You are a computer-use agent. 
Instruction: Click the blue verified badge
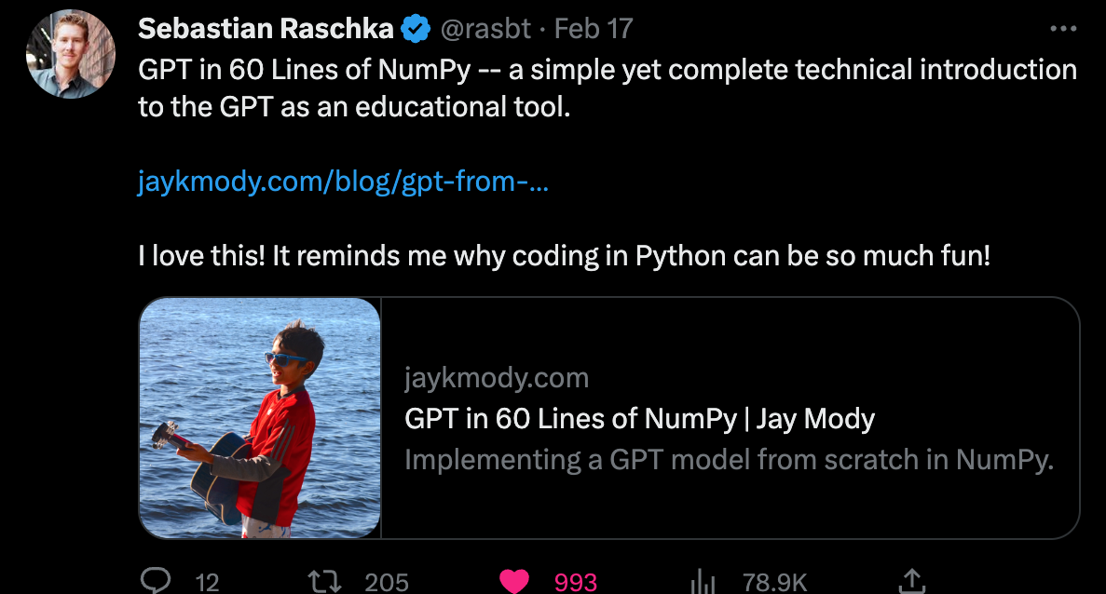(416, 29)
